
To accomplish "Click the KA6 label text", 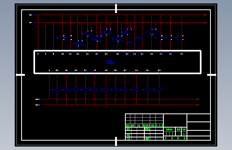I will tap(102, 90).
